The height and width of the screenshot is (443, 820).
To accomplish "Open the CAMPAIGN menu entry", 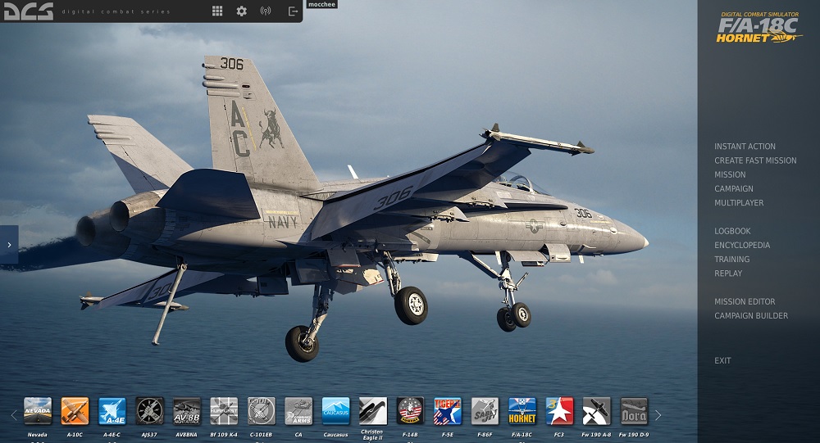I will [x=734, y=188].
